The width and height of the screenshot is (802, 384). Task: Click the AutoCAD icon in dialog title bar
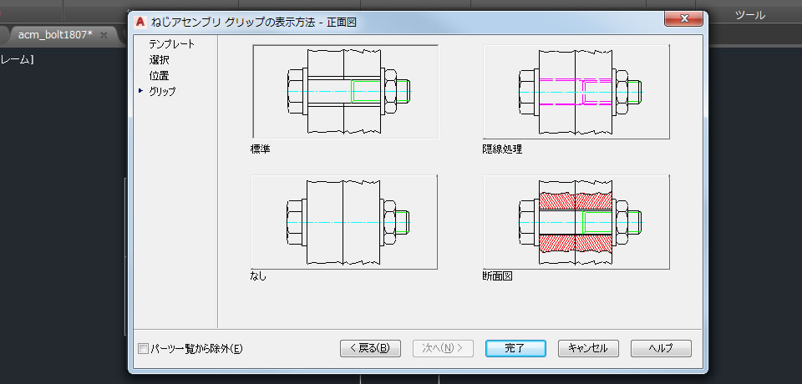140,22
